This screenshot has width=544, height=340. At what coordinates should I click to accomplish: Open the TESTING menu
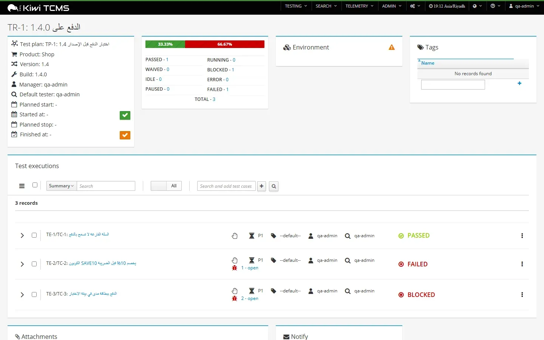pos(296,6)
